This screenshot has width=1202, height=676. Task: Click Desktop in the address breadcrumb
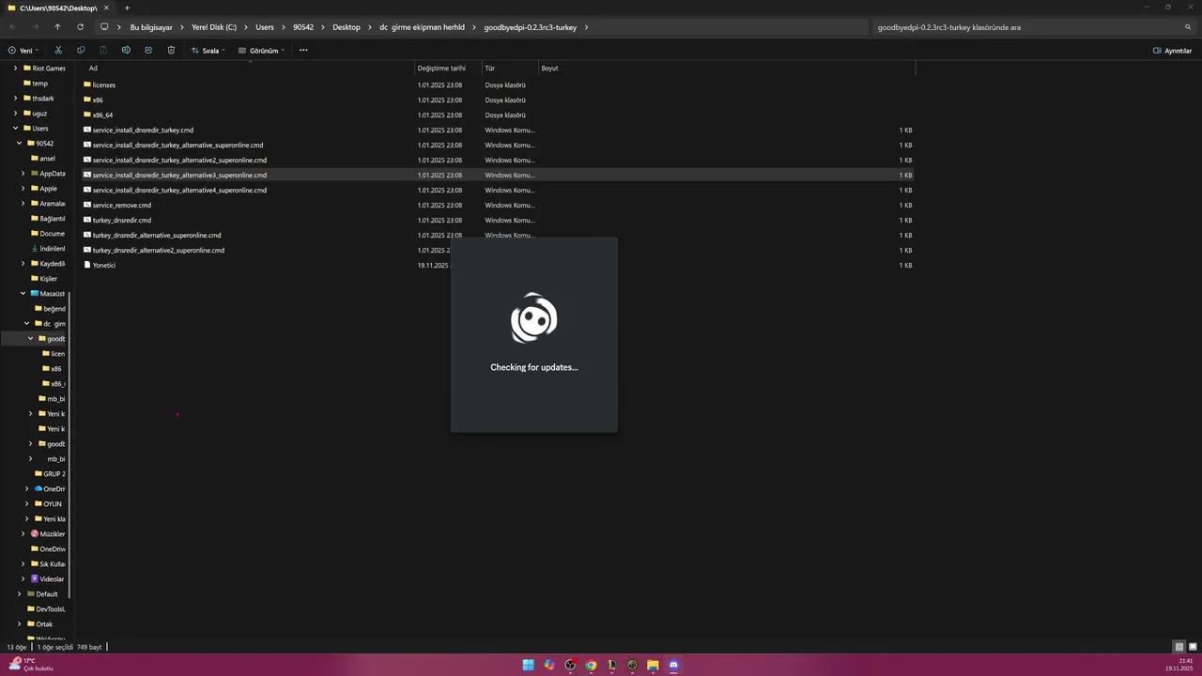(x=346, y=27)
